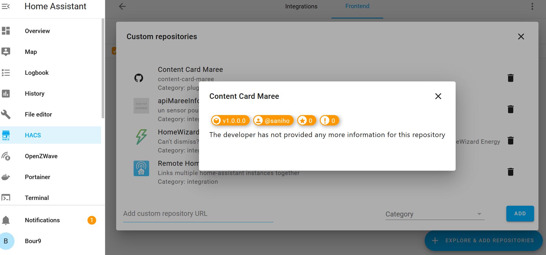Select the Frontend tab
Viewport: 546px width, 255px height.
pos(357,6)
